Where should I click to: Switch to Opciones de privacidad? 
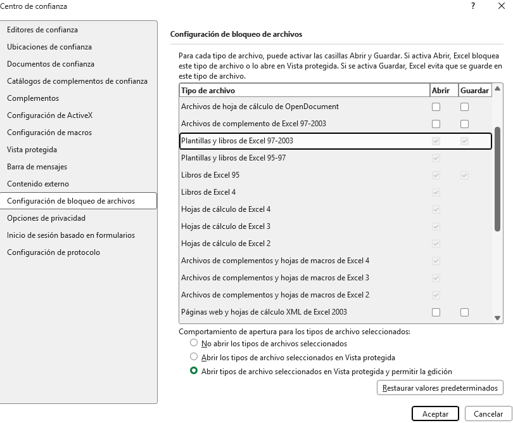[46, 218]
